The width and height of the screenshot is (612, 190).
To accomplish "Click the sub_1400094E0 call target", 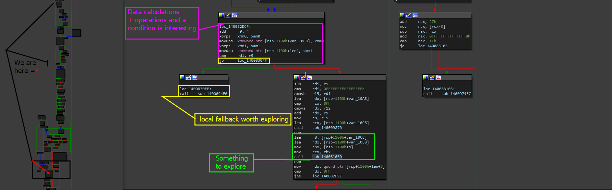I will click(x=212, y=94).
